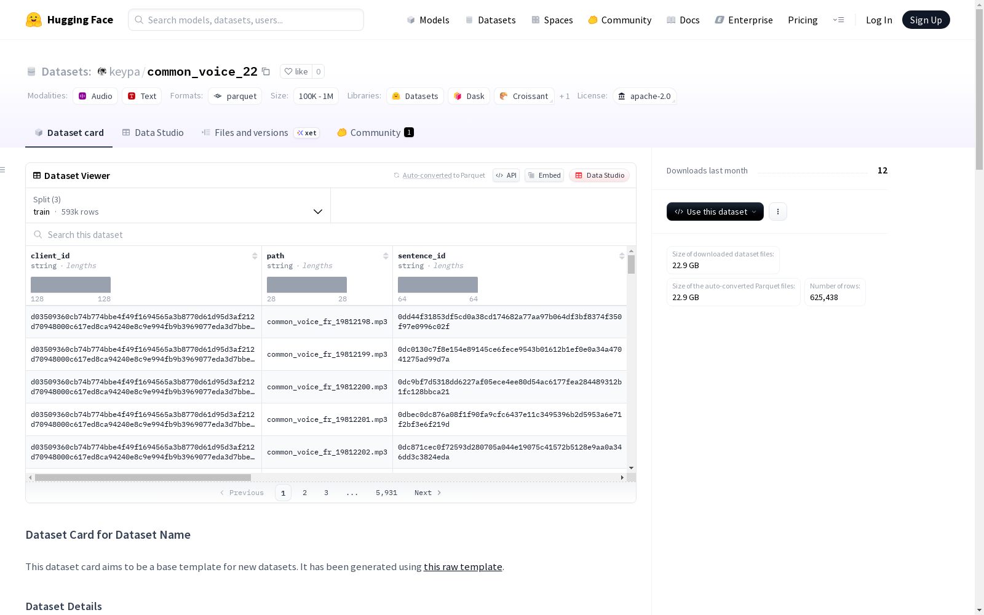Sort the client_id column
The height and width of the screenshot is (615, 984).
pyautogui.click(x=255, y=256)
